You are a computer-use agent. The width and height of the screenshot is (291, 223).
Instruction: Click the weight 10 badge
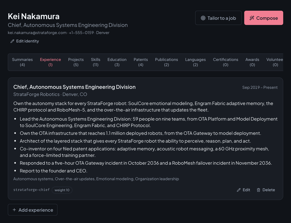62,190
